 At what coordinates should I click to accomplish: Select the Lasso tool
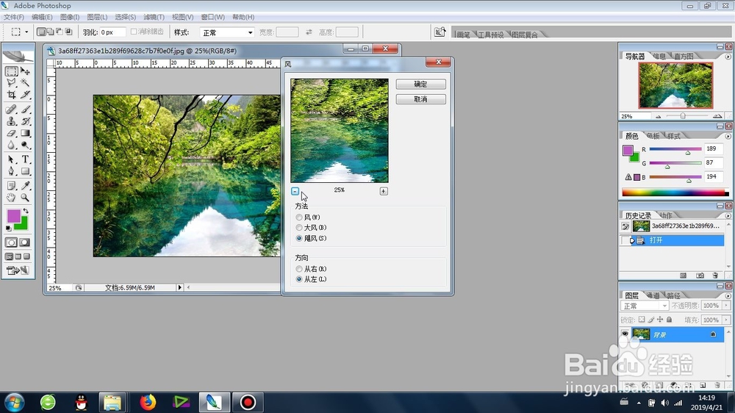[11, 83]
